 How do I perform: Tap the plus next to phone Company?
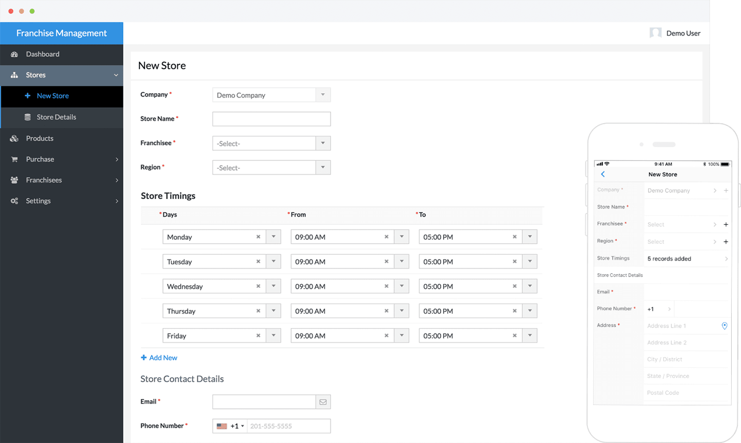coord(726,191)
